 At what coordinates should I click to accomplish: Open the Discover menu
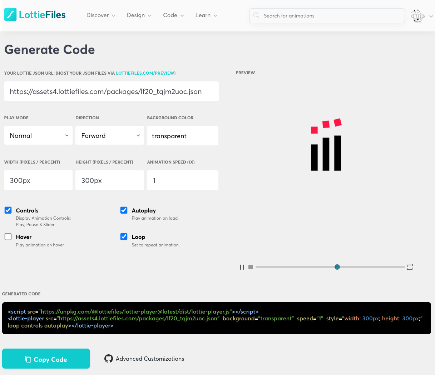(101, 15)
